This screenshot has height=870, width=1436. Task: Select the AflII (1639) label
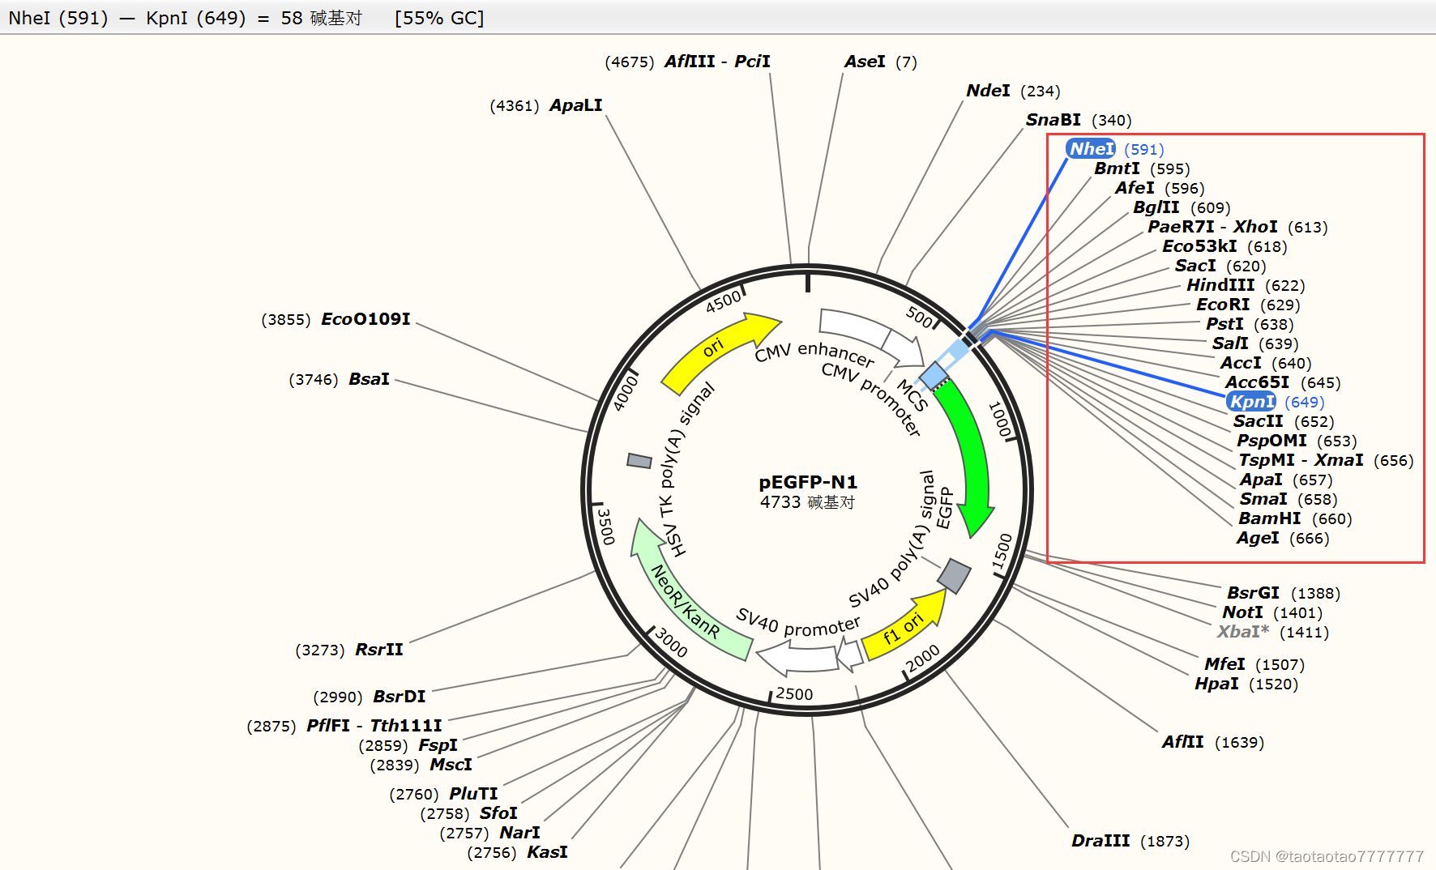(1212, 742)
